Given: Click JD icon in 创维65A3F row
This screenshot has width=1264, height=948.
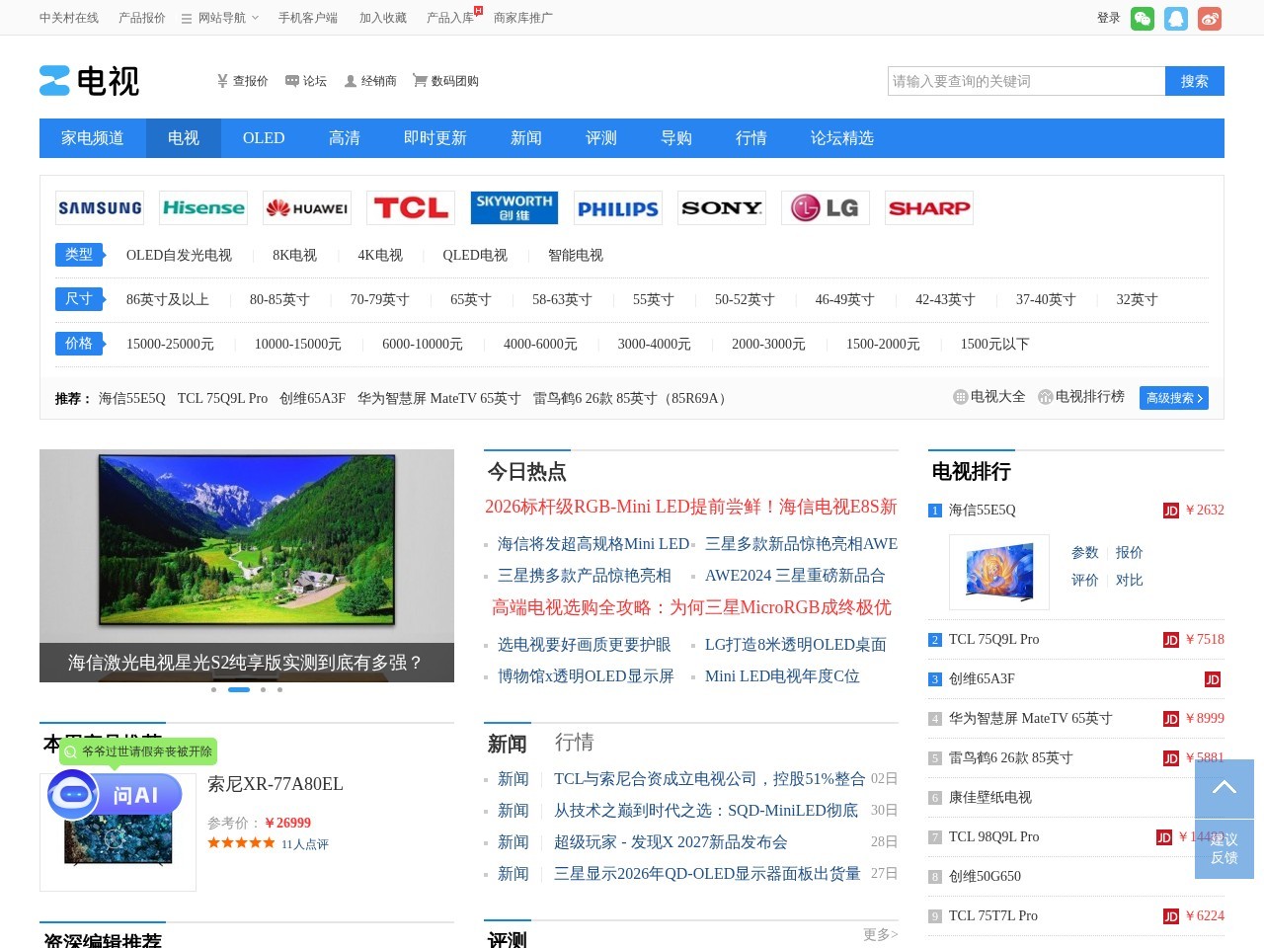Looking at the screenshot, I should pyautogui.click(x=1213, y=679).
